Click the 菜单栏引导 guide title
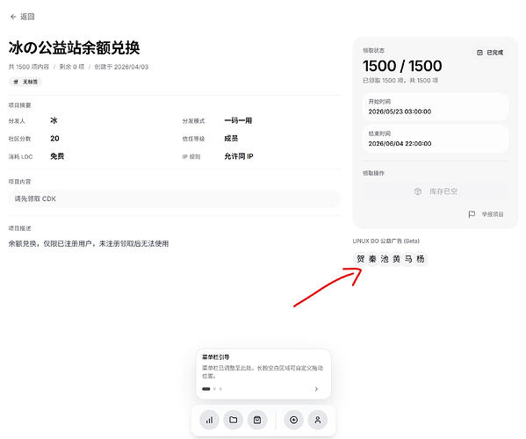526x439 pixels. click(x=215, y=356)
